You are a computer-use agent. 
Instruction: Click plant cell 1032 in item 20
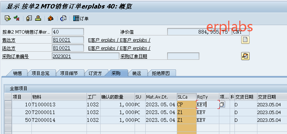(x=93, y=112)
